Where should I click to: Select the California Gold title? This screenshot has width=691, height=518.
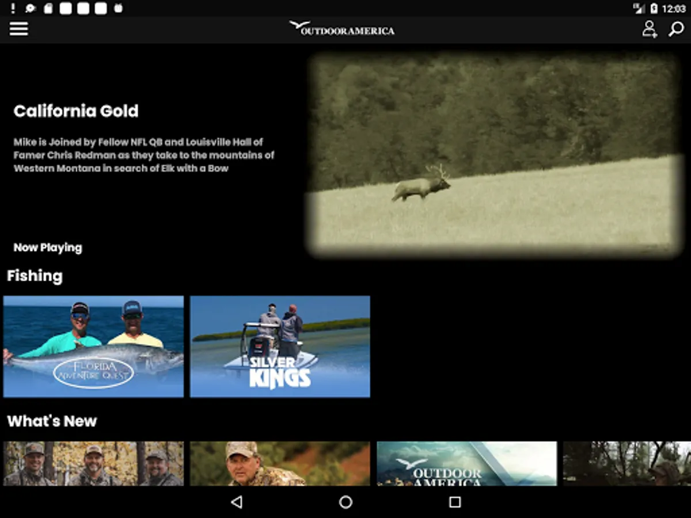tap(76, 111)
